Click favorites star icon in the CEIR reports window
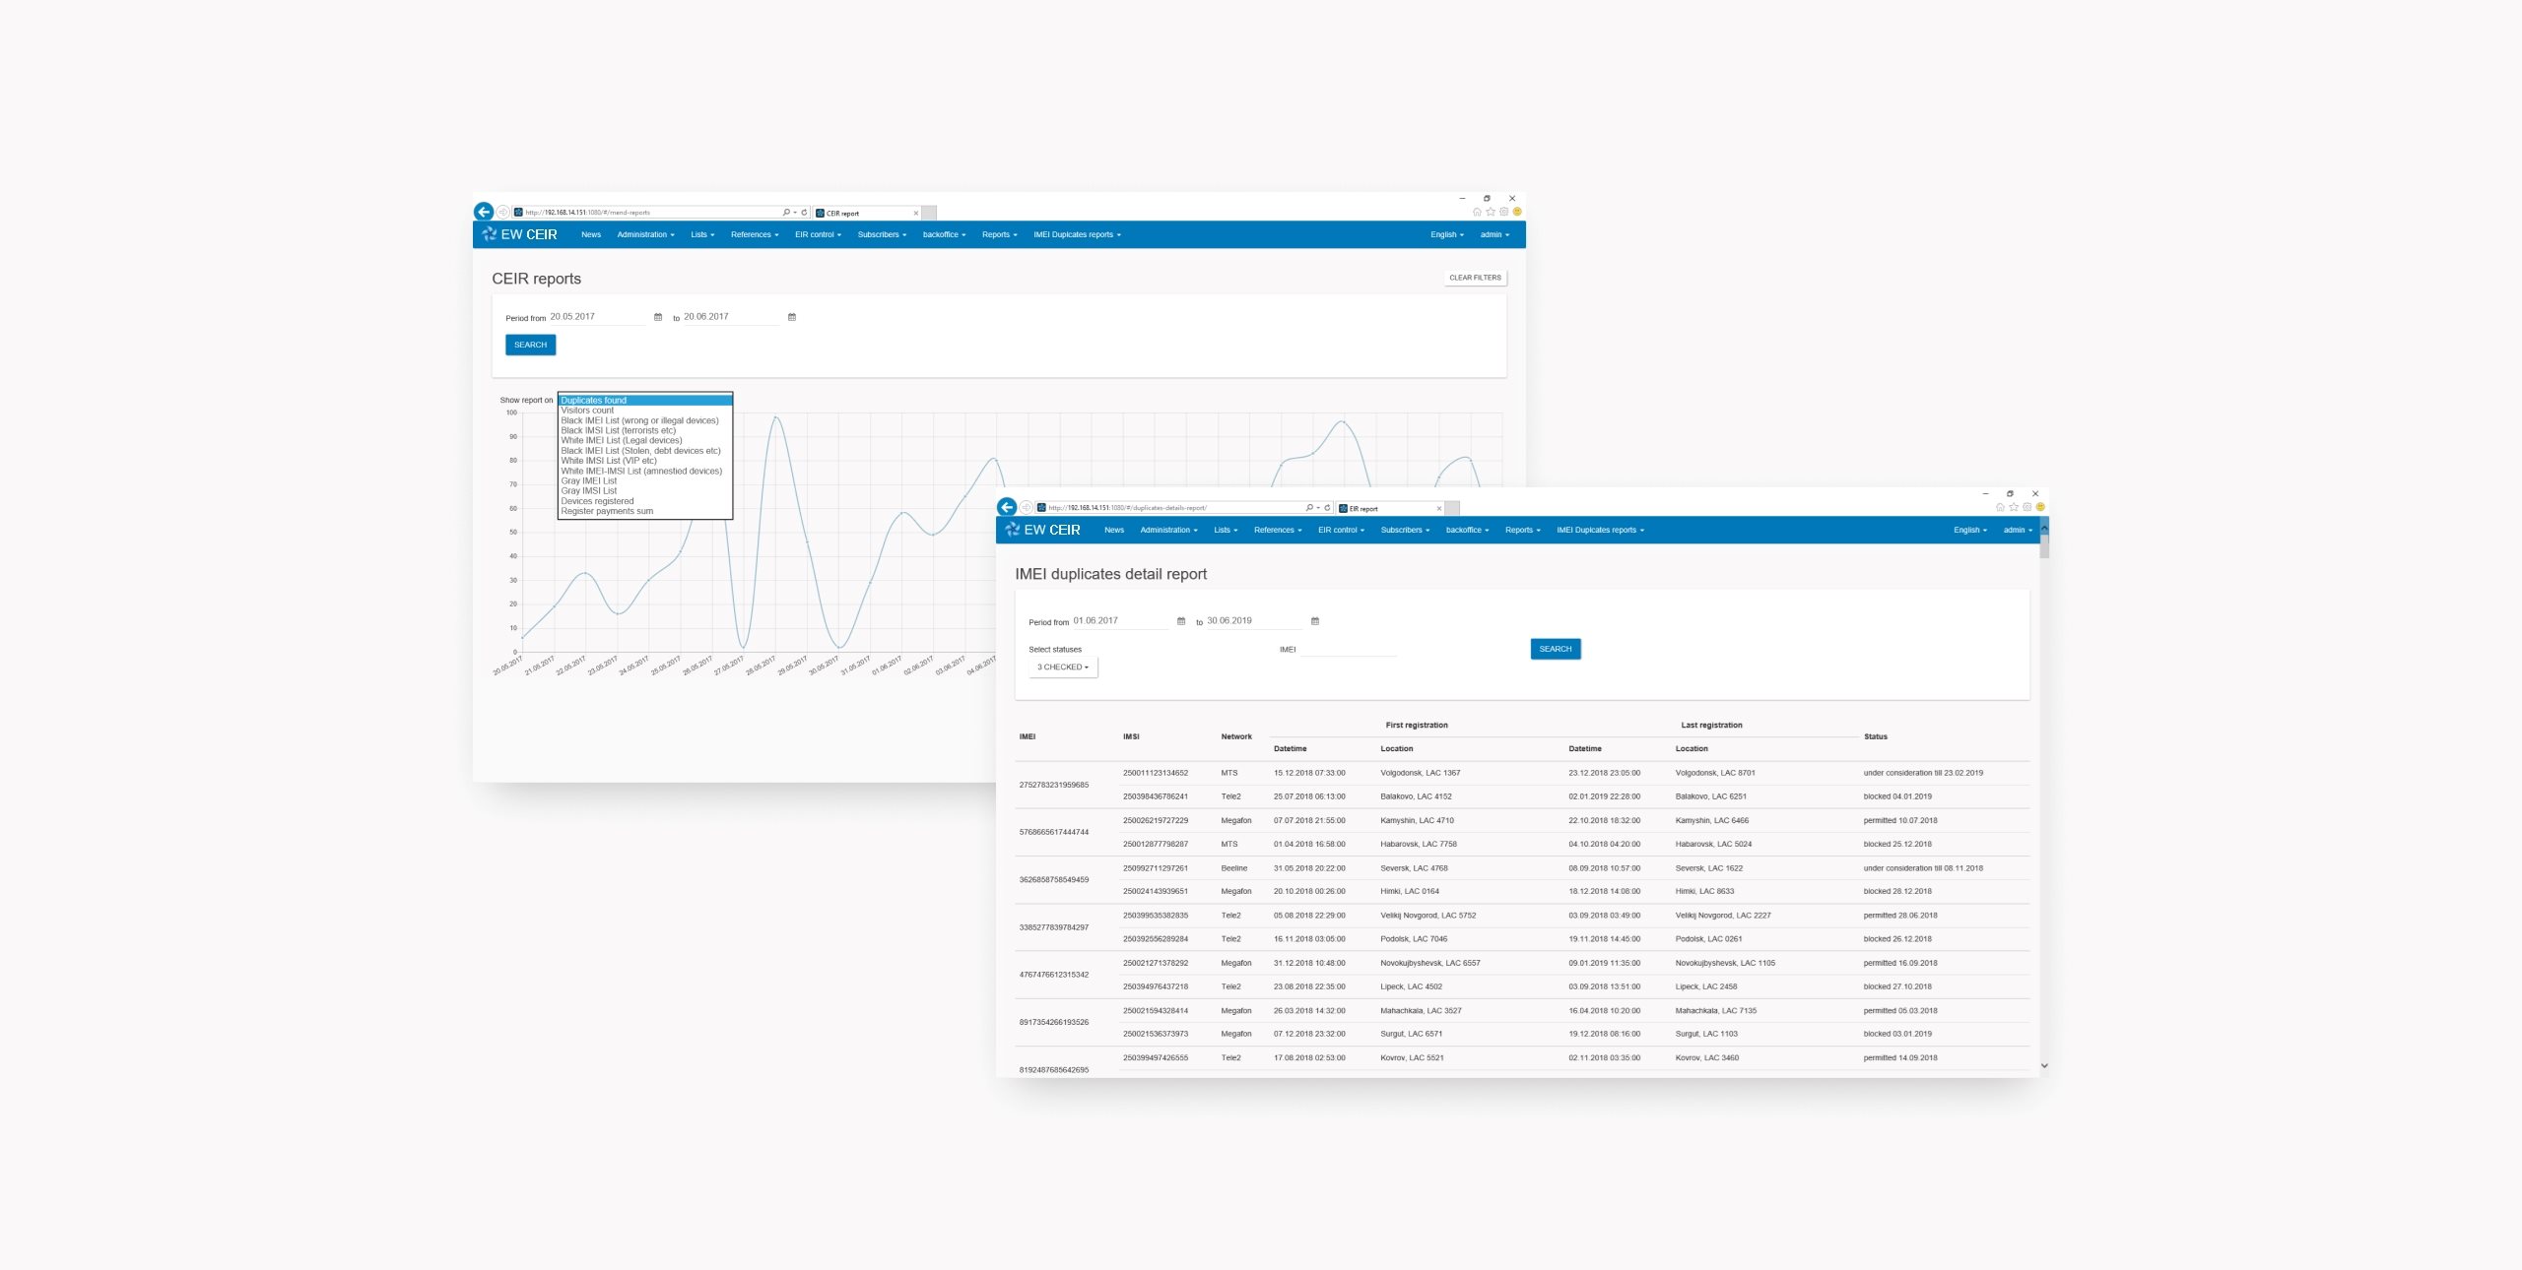This screenshot has width=2522, height=1270. [x=1491, y=212]
